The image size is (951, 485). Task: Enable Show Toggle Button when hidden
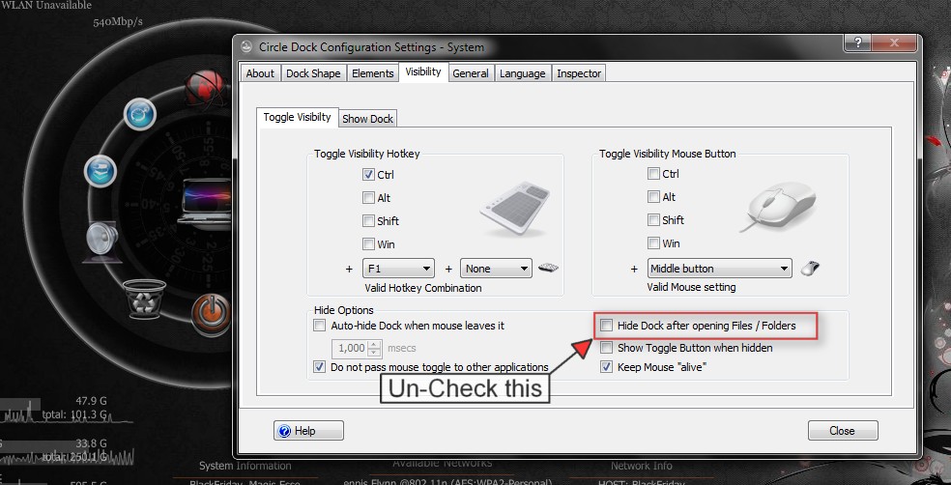click(606, 348)
